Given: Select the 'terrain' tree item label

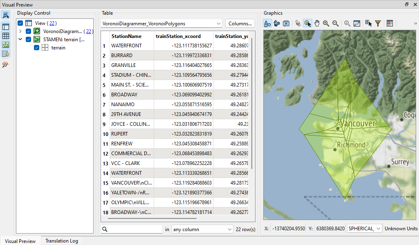Looking at the screenshot, I should pyautogui.click(x=58, y=48).
